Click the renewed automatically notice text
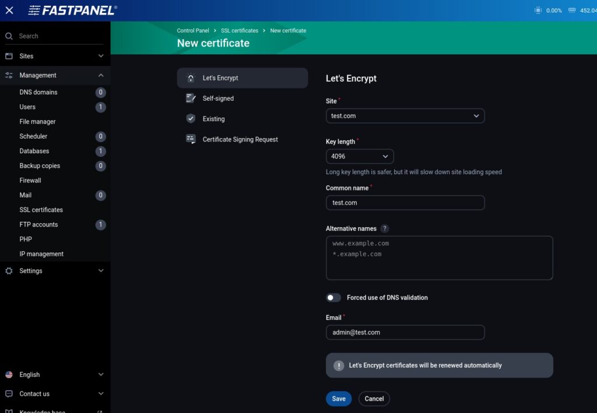 [x=425, y=365]
